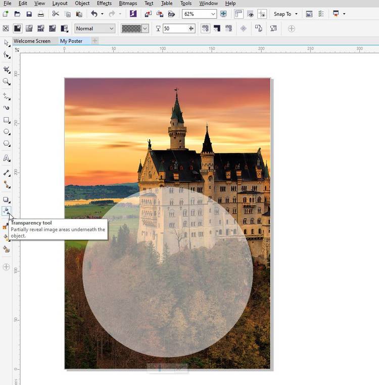The width and height of the screenshot is (379, 385).
Task: Select the Smart Fill tool
Action: click(7, 249)
